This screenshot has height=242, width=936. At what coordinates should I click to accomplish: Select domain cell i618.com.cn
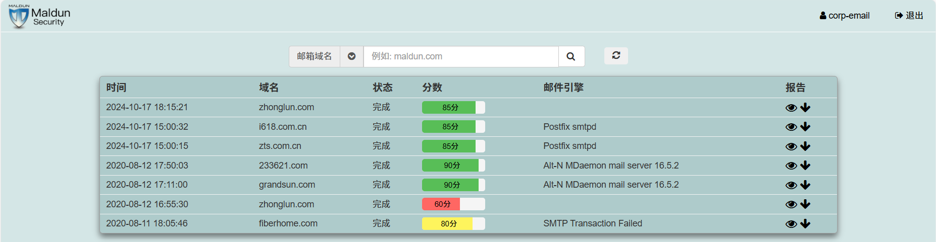(283, 127)
